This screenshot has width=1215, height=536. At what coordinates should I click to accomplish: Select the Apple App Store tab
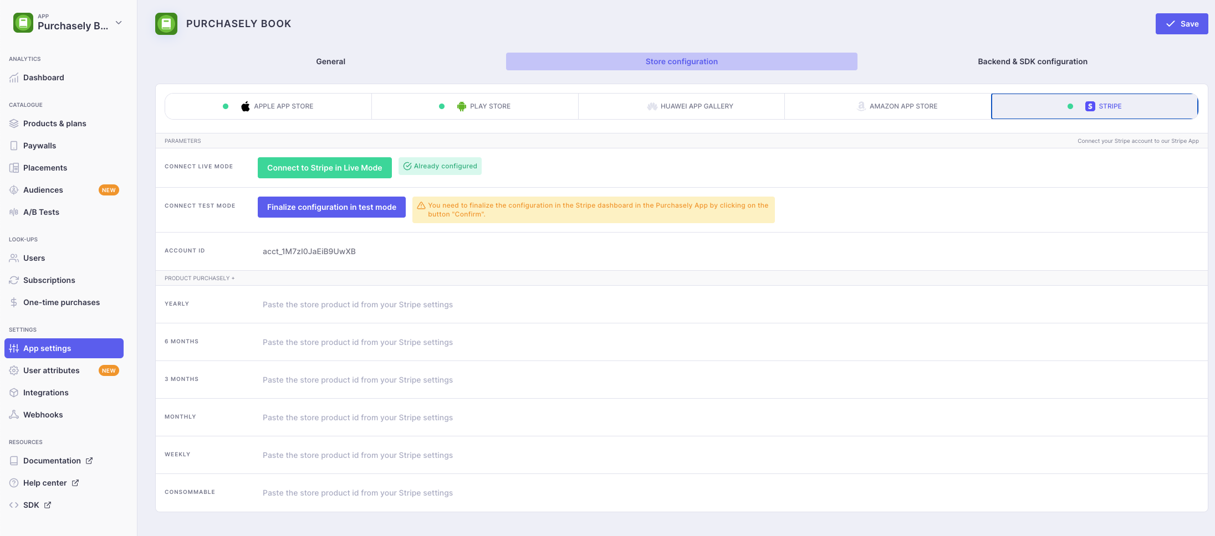(268, 106)
